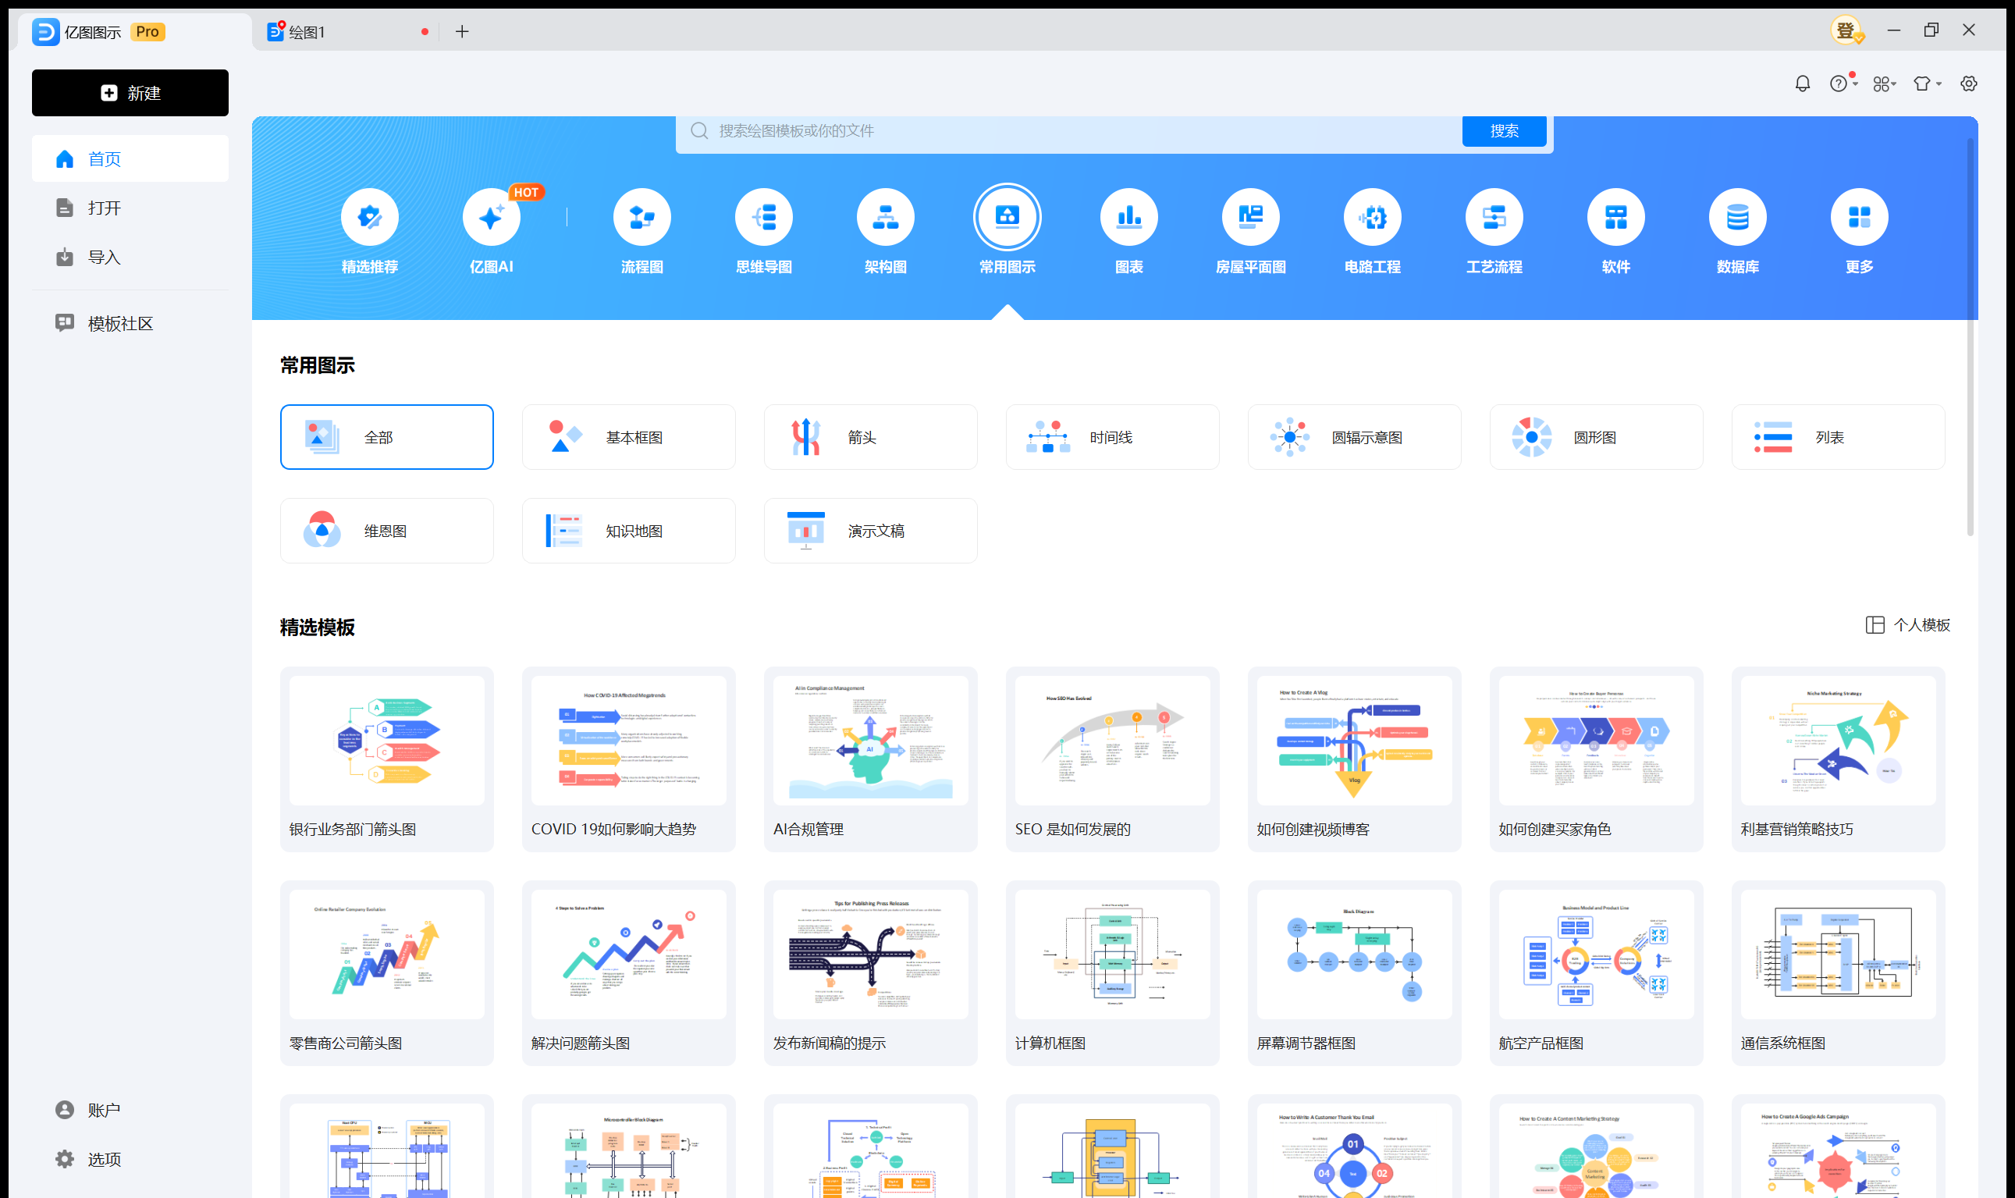Screen dimensions: 2015x1198
Task: Open the 房屋平面图 category icon
Action: pyautogui.click(x=1250, y=217)
